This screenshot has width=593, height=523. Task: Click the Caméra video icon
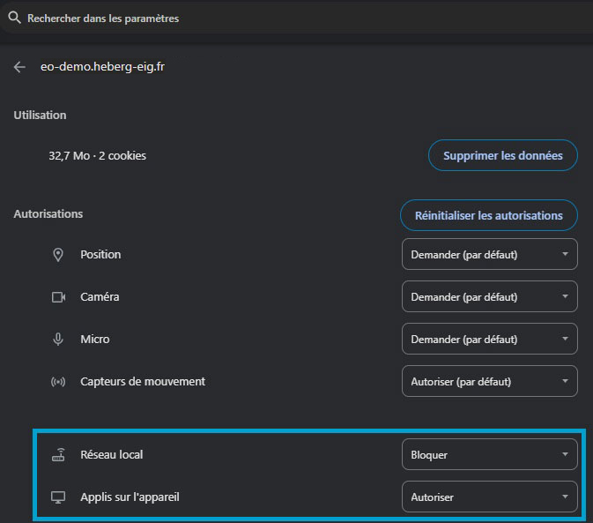pyautogui.click(x=58, y=297)
